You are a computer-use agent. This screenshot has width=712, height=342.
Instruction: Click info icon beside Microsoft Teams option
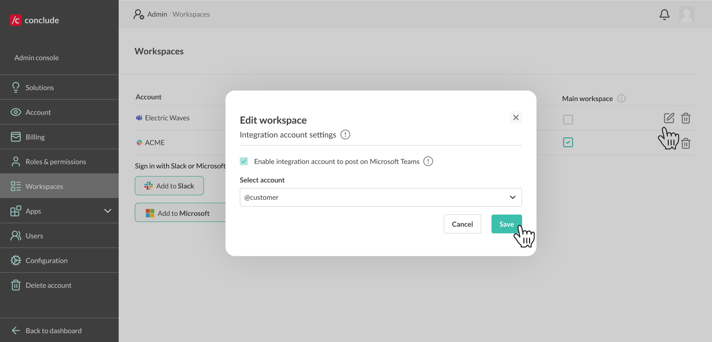pos(428,161)
